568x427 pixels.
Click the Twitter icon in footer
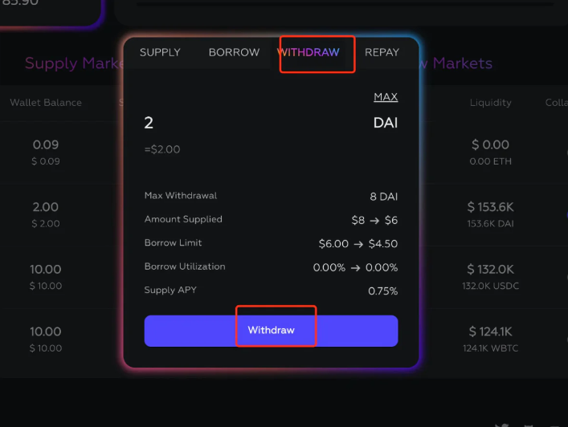click(x=502, y=425)
